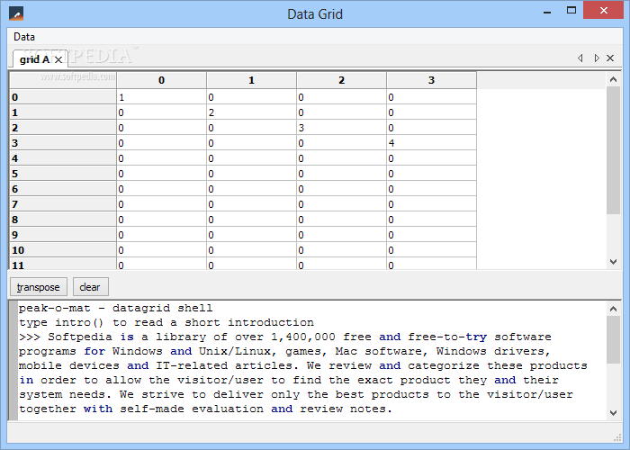Image resolution: width=630 pixels, height=450 pixels.
Task: Select cell with value 2 in row 1
Action: coord(251,112)
